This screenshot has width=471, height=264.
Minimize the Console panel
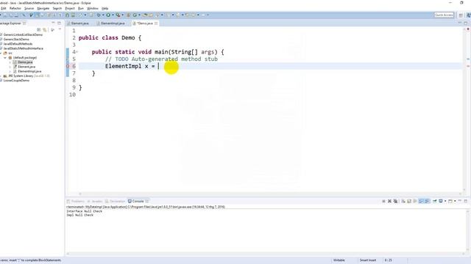(x=460, y=201)
